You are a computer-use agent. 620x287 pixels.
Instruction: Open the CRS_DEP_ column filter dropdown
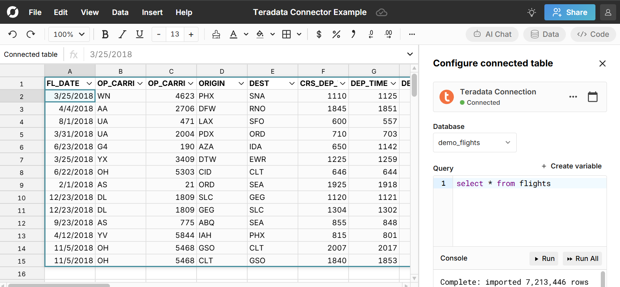(x=342, y=83)
